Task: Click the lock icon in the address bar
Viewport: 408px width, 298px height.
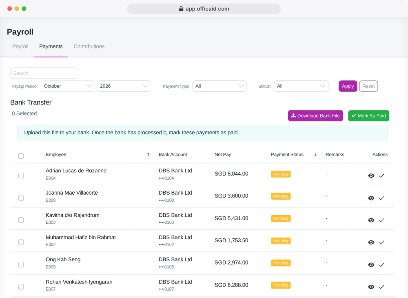Action: pos(181,9)
